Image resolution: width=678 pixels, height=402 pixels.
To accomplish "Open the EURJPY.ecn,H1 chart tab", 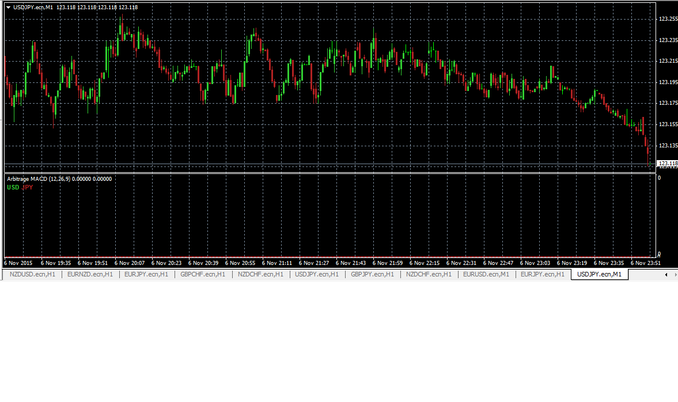I will click(146, 274).
